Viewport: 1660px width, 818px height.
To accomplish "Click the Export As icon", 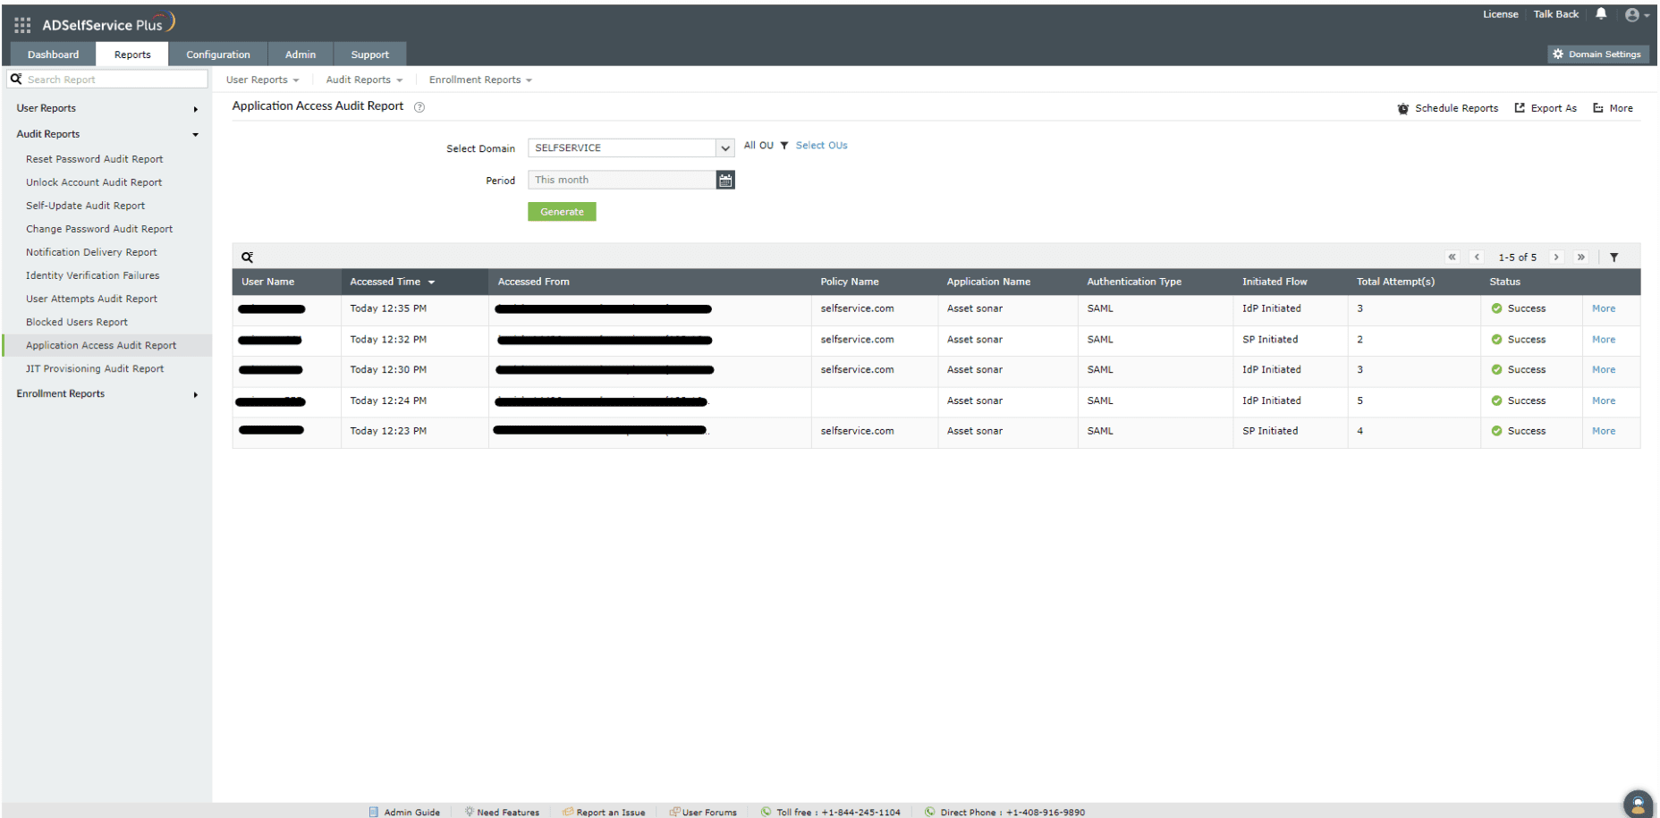I will [x=1519, y=107].
